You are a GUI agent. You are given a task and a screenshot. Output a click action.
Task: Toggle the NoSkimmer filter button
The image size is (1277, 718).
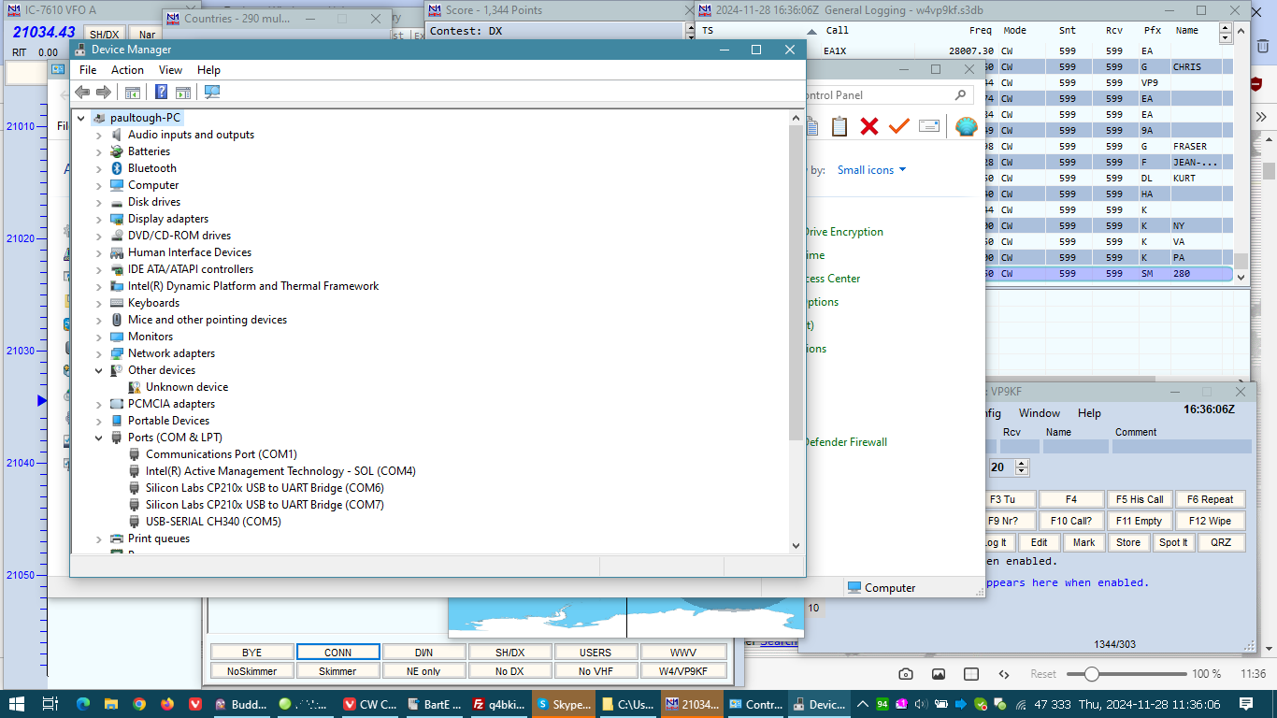click(251, 671)
